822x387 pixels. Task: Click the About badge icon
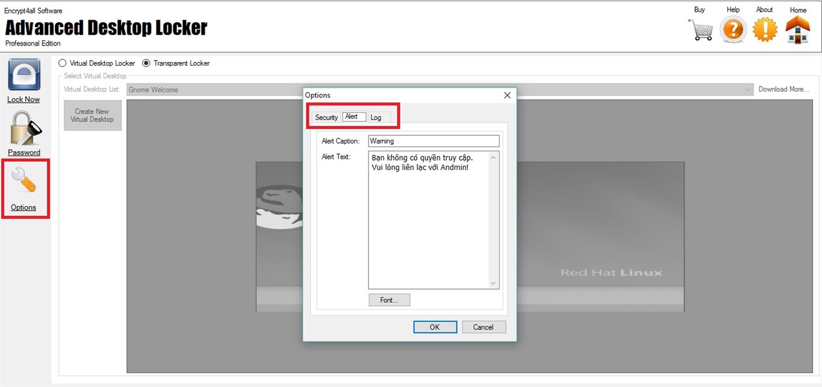[764, 28]
